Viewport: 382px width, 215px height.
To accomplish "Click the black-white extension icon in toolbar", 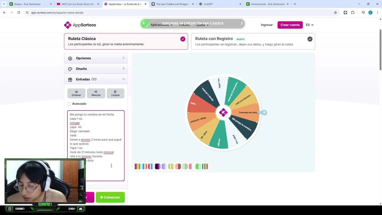I will [x=345, y=13].
